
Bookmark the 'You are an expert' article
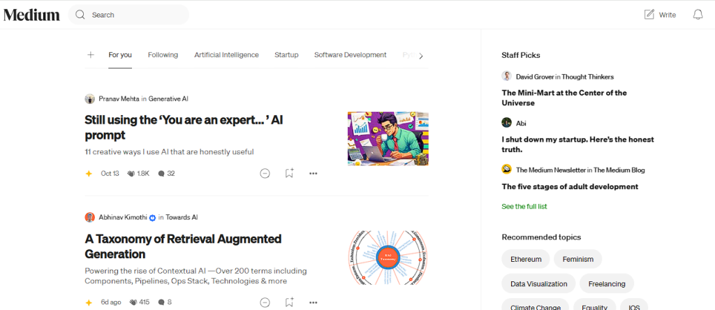point(289,173)
